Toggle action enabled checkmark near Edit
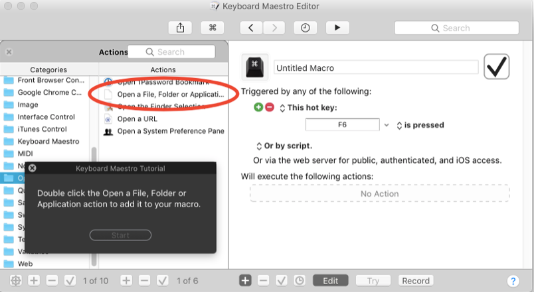Viewport: 534px width, 292px height. pyautogui.click(x=282, y=281)
